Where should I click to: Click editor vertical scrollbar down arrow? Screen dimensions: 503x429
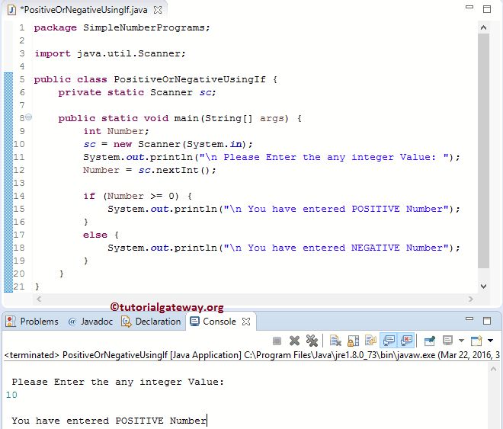point(483,286)
